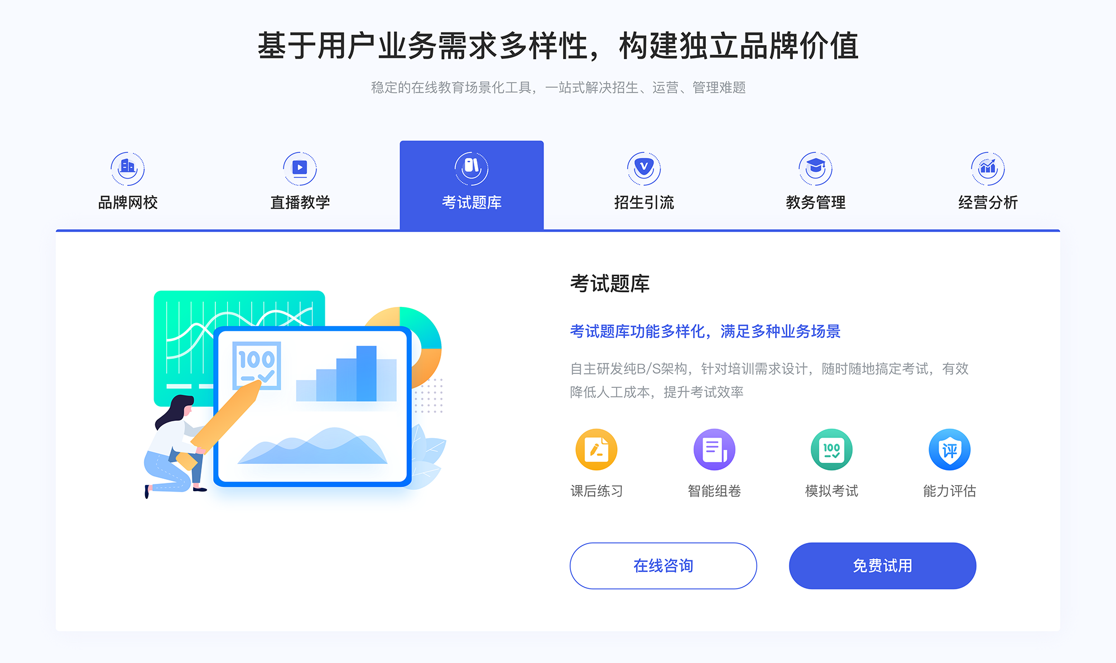The image size is (1116, 663).
Task: Click the 品牌网校 icon
Action: pos(129,166)
